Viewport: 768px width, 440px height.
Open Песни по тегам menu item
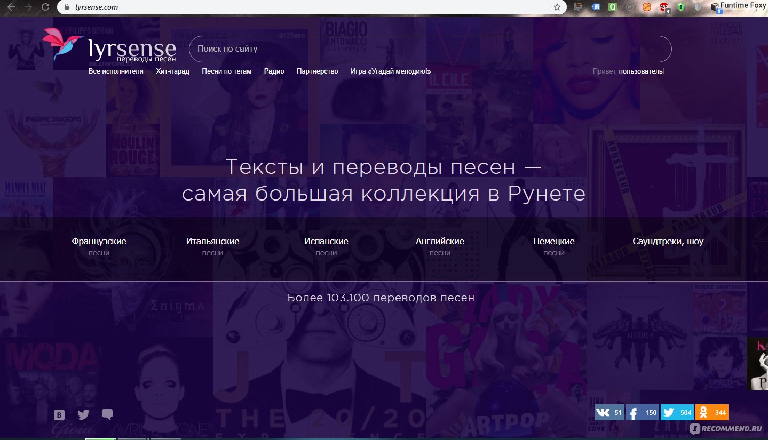pos(226,71)
